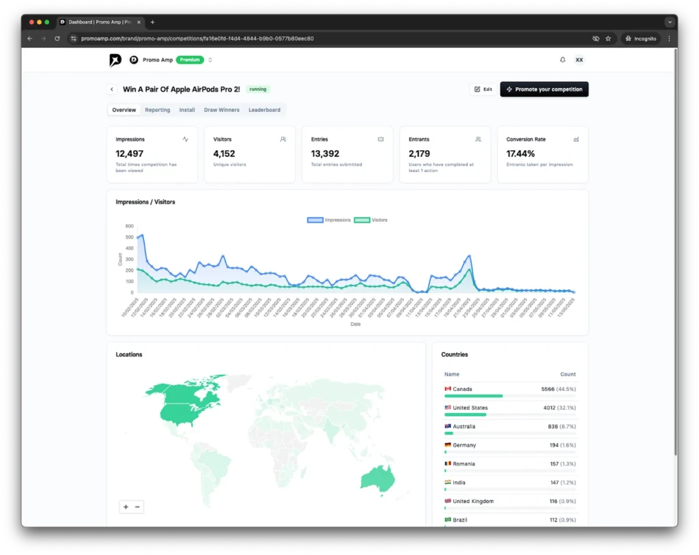Click Promote your competition button

(544, 89)
